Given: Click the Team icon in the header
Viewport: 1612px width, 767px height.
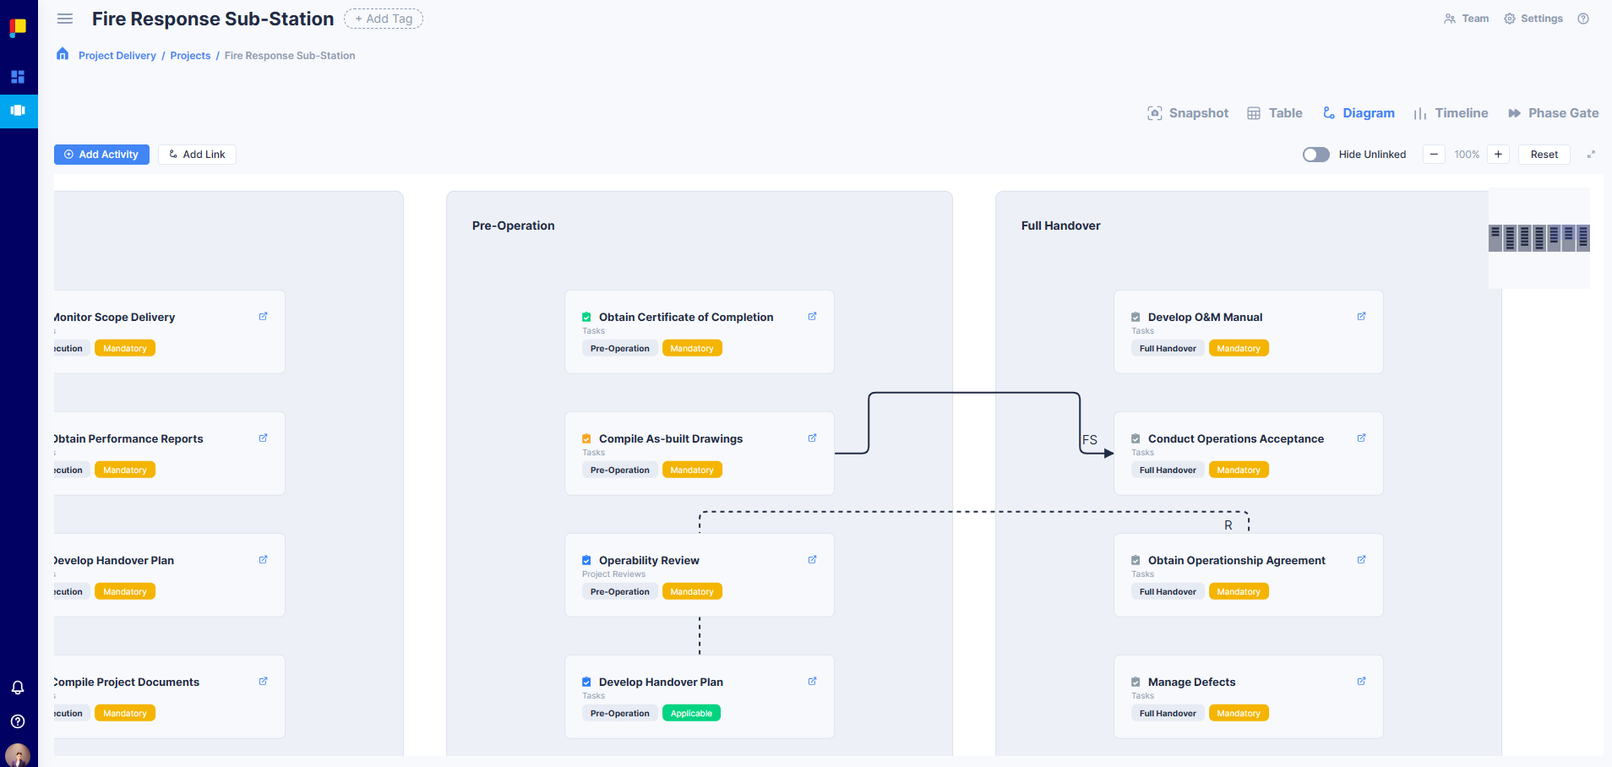Looking at the screenshot, I should click(x=1448, y=18).
